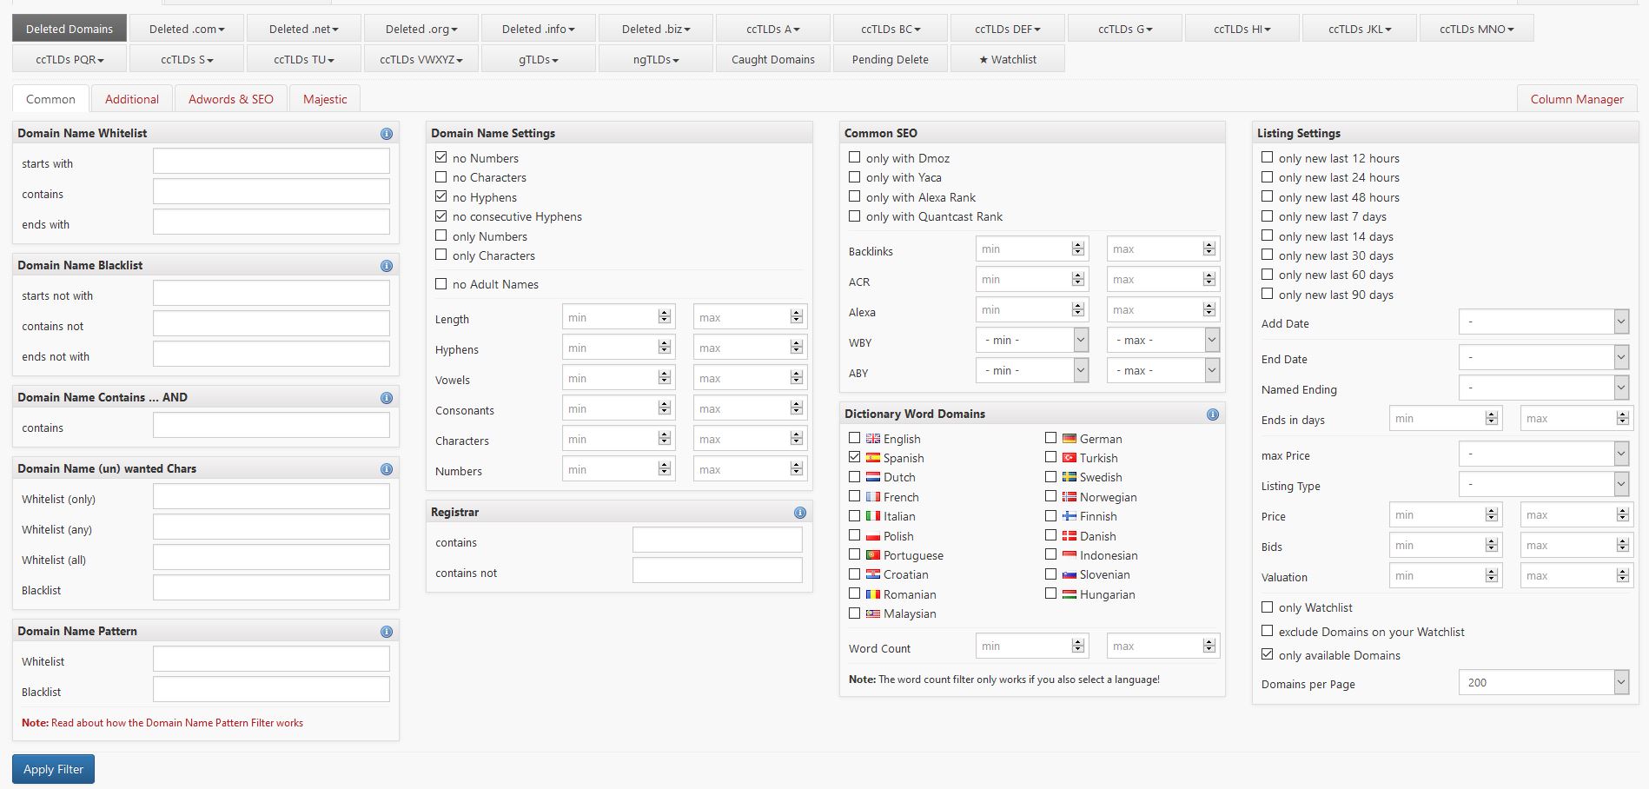Focus the Price min field

click(x=1445, y=514)
